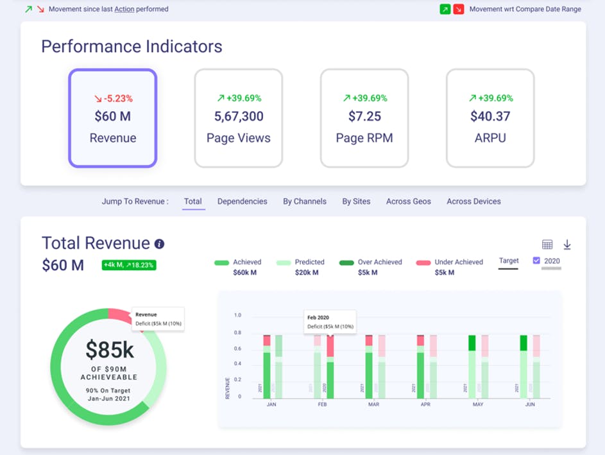Click the $20k M predicted value
This screenshot has width=605, height=455.
click(307, 273)
